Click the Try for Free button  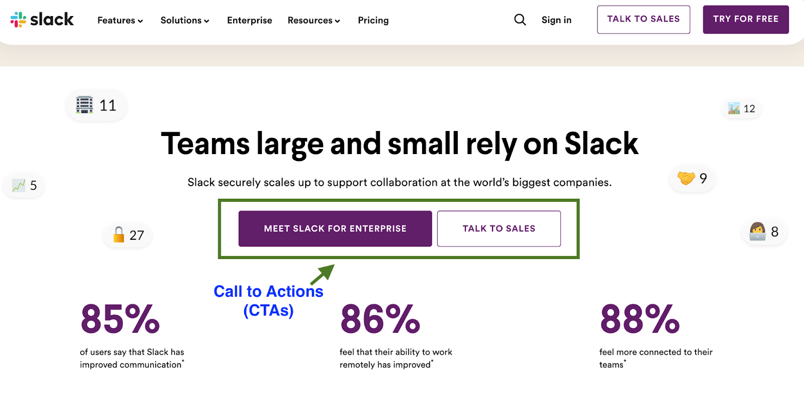(x=746, y=19)
